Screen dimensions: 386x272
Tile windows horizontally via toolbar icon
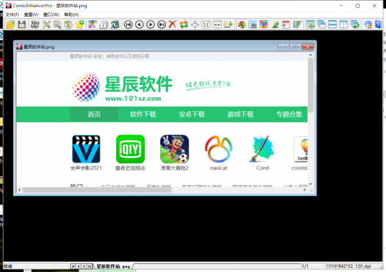(333, 24)
